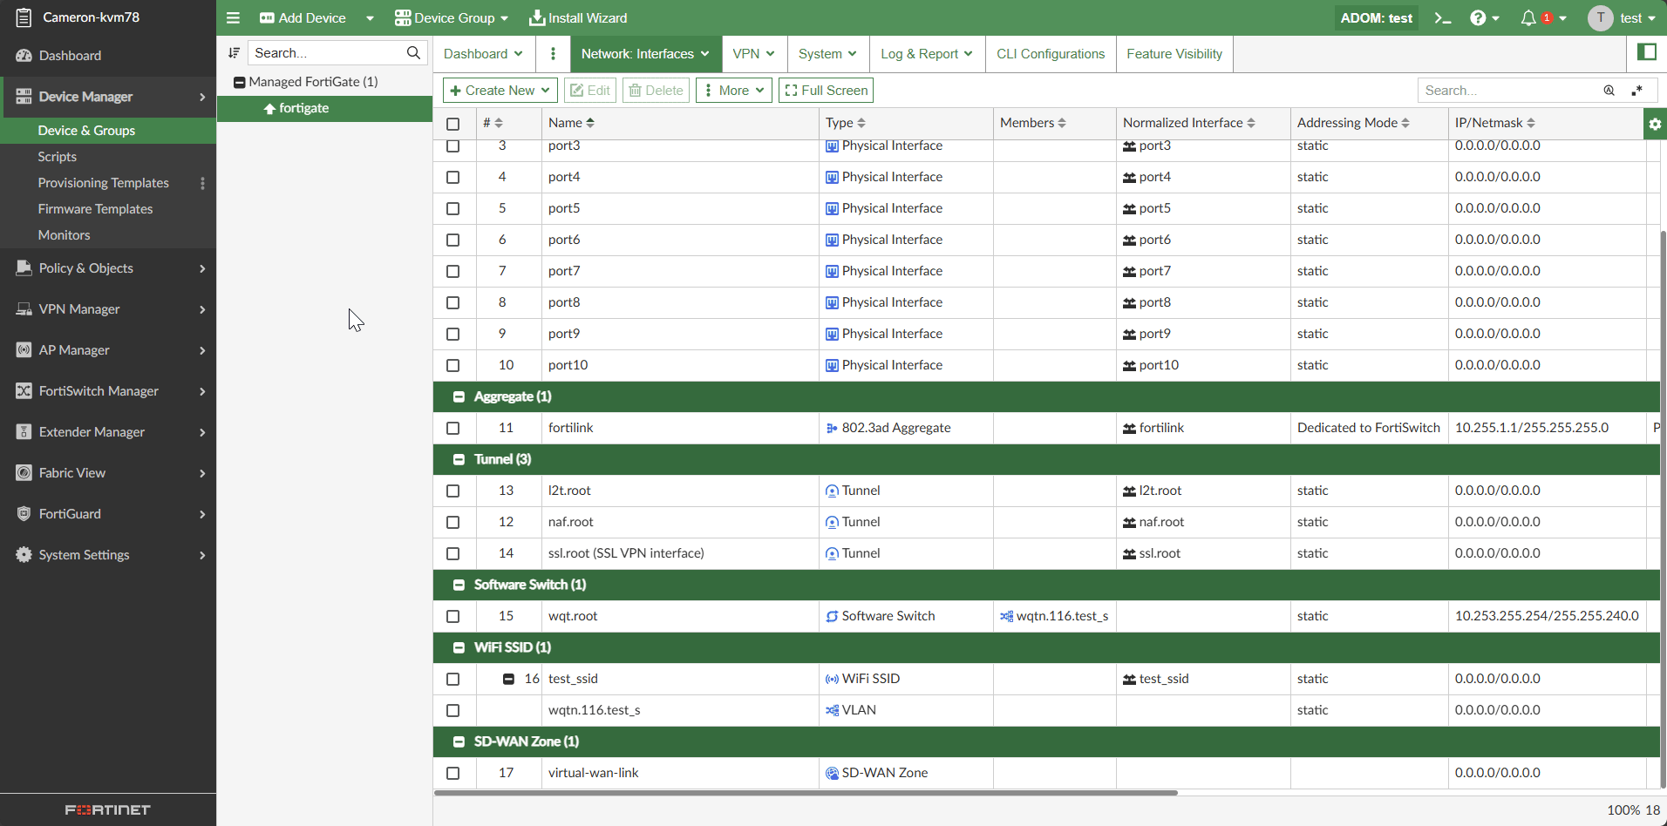
Task: Open Firmware Templates in the sidebar
Action: tap(95, 209)
